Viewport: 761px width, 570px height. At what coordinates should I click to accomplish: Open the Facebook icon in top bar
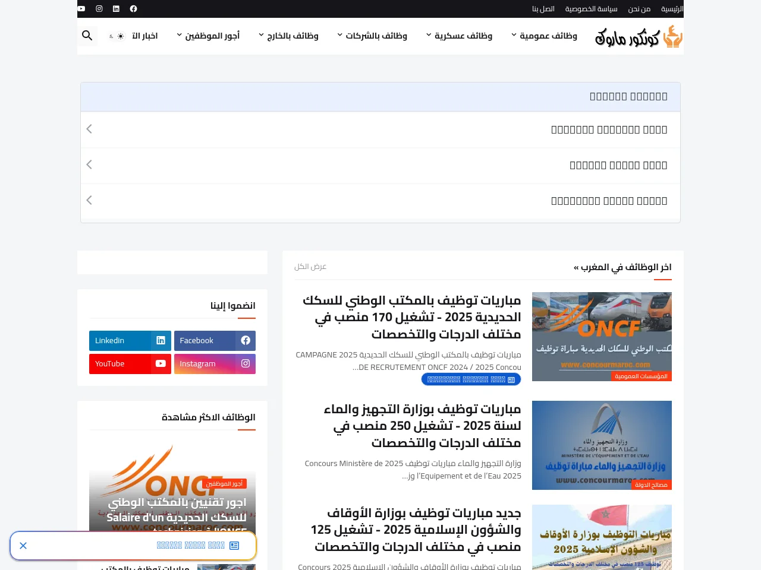[133, 9]
